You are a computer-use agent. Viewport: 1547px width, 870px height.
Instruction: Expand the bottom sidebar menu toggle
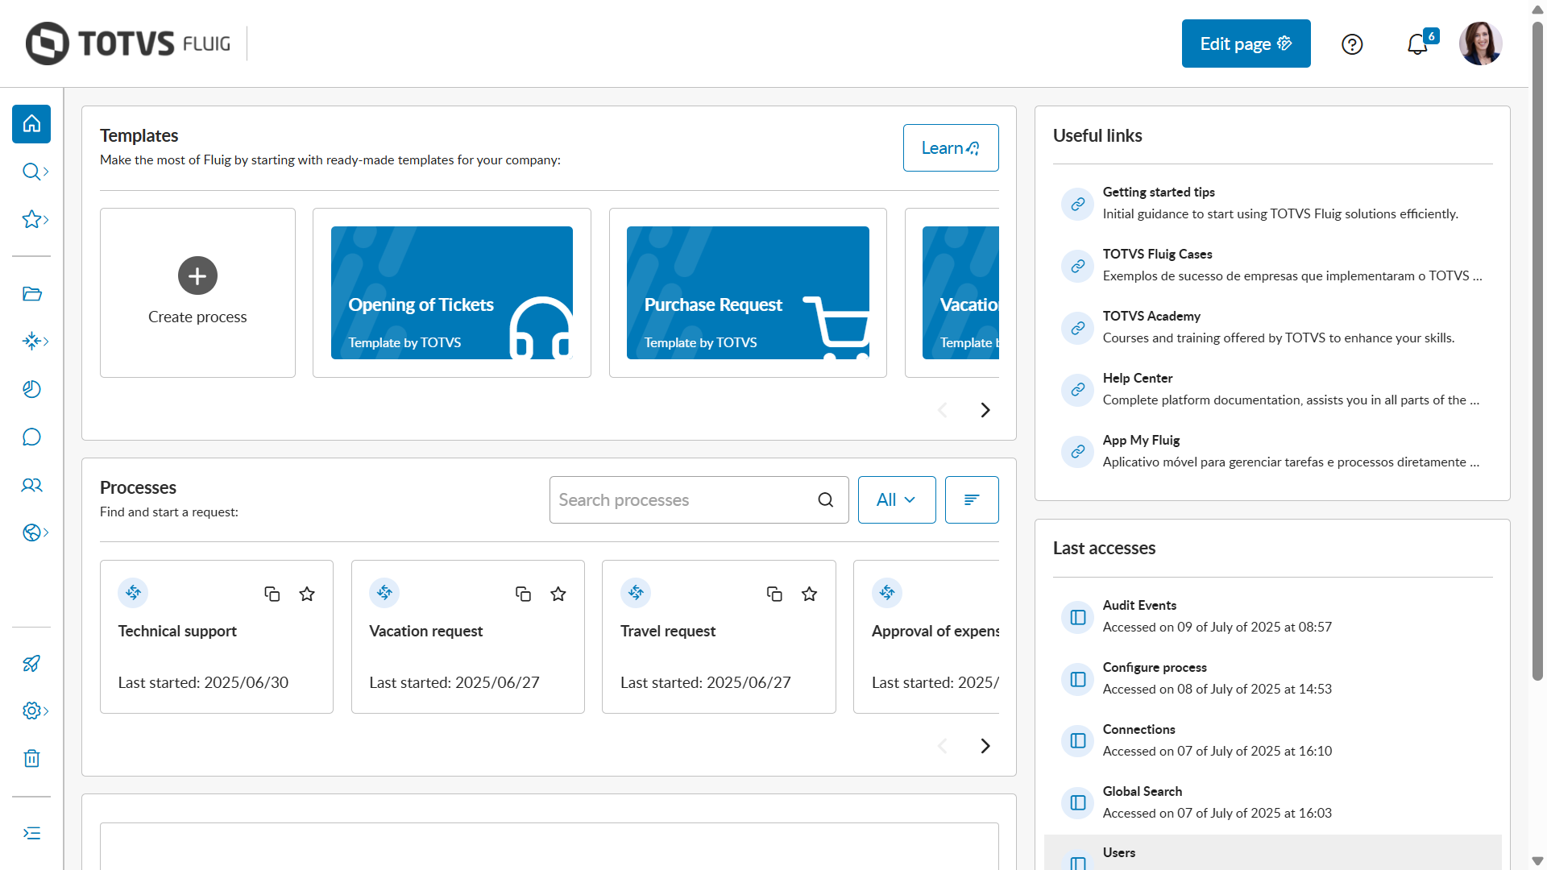click(x=31, y=834)
